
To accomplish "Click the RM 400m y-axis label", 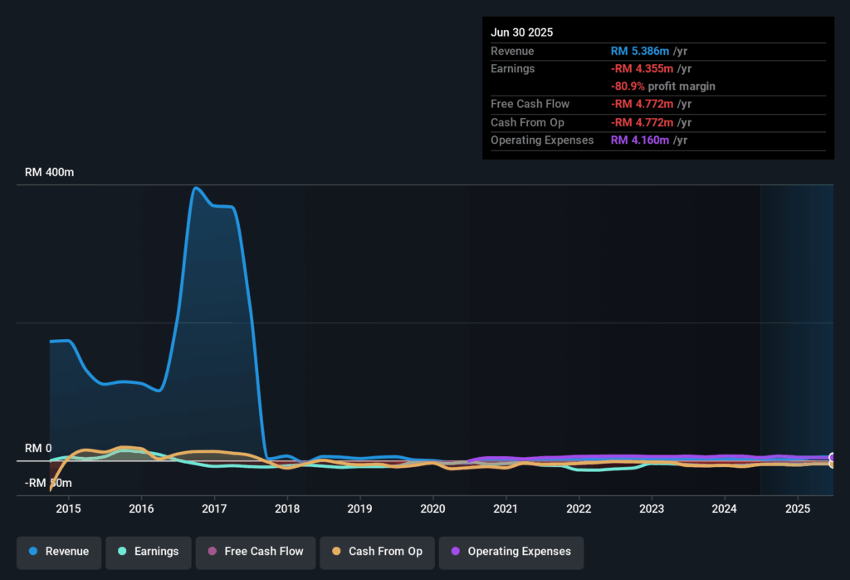I will [x=49, y=173].
